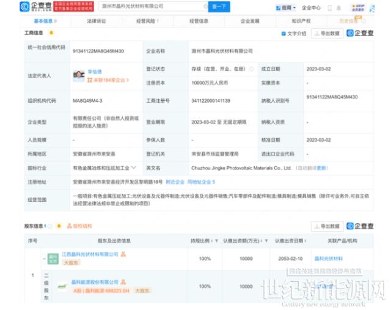Click the orange marker next to 工商信息
The width and height of the screenshot is (391, 310).
pos(51,32)
